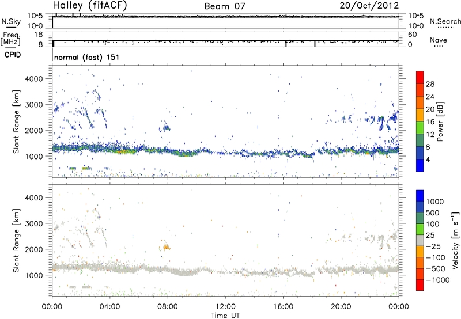Click the "28" power color bar label
This screenshot has height=319, width=461.
(x=430, y=84)
